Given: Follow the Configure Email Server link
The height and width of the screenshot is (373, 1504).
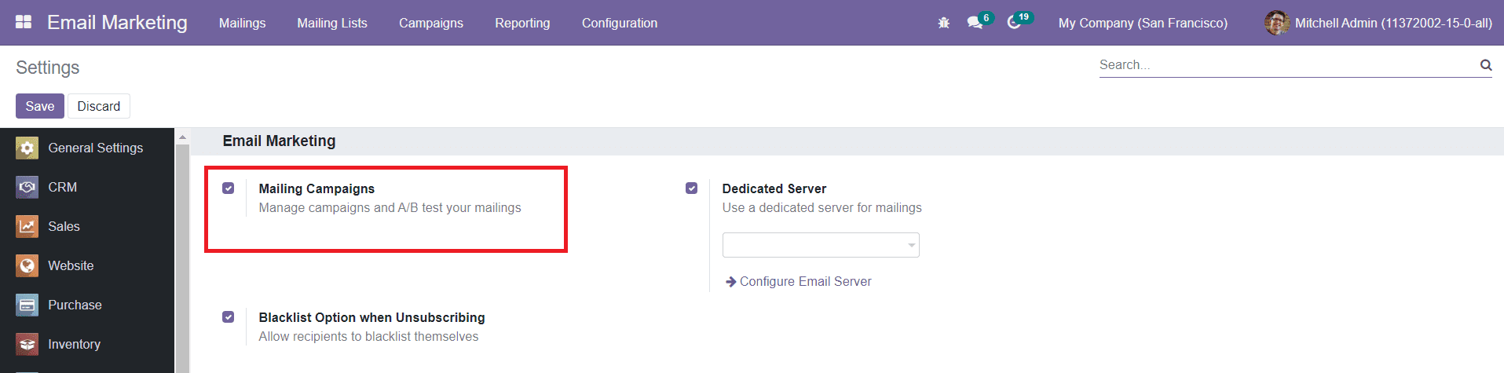Looking at the screenshot, I should tap(805, 281).
